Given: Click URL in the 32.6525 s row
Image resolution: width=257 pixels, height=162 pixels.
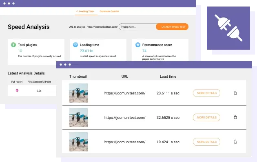Looking at the screenshot, I should click(125, 118).
